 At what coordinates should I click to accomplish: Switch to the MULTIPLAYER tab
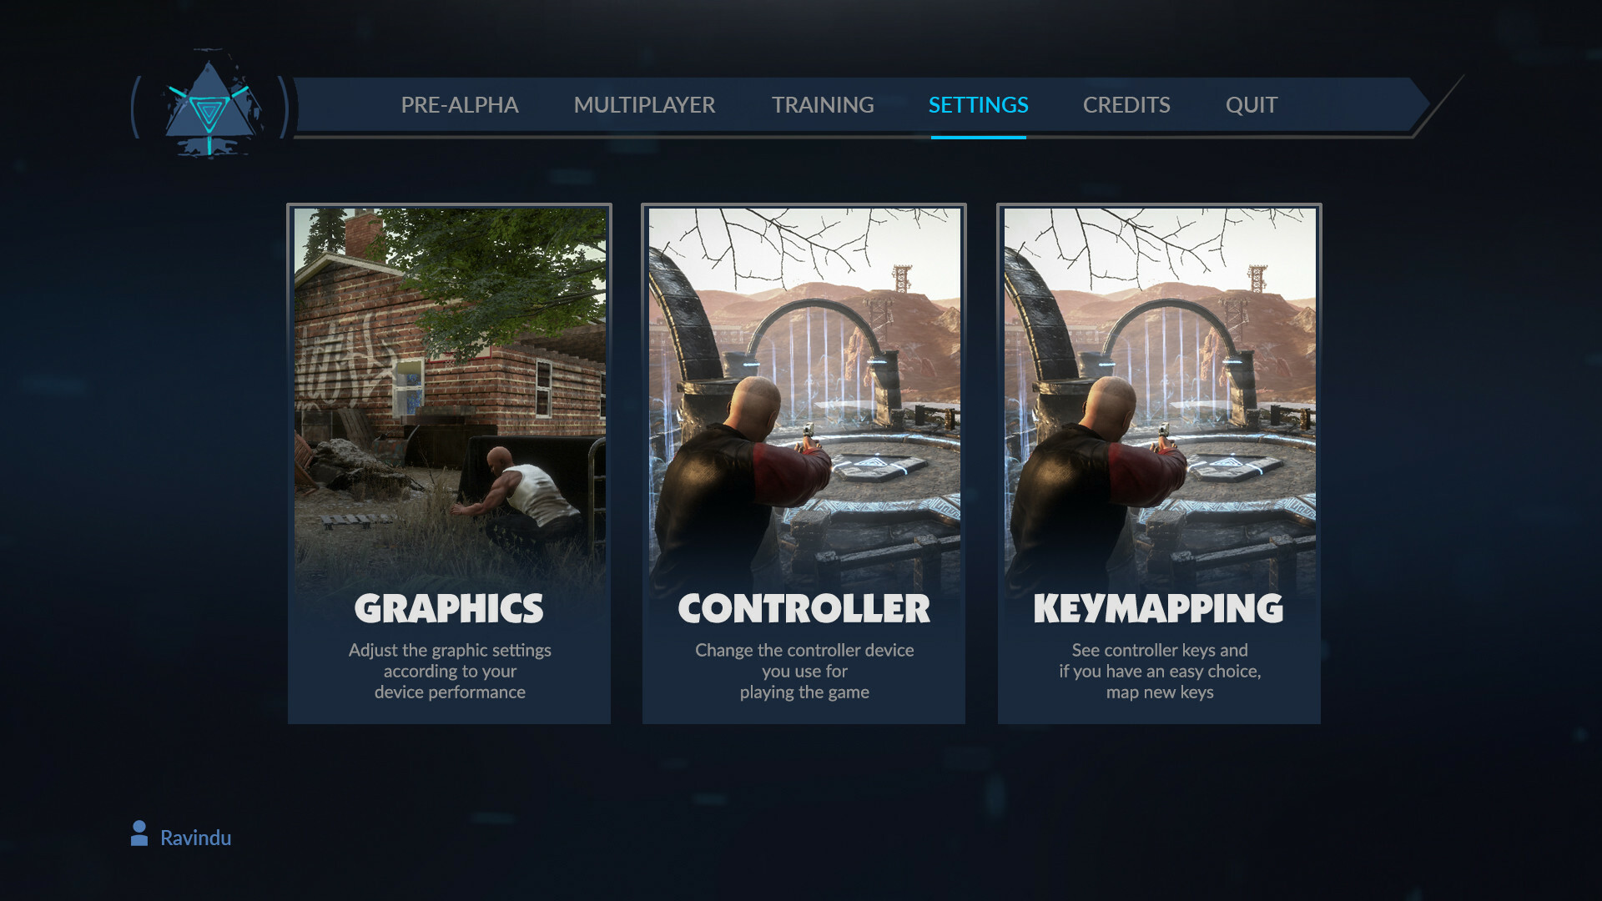pyautogui.click(x=644, y=105)
